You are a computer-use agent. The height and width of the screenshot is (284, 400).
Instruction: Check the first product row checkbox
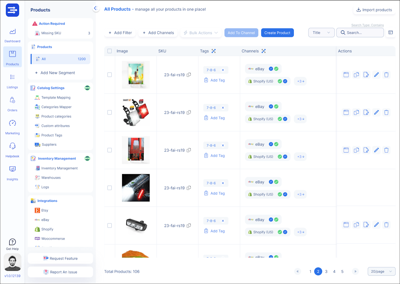[x=110, y=74]
